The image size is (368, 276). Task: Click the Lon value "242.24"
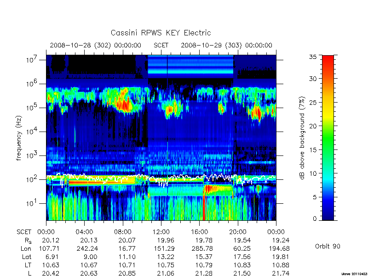coord(87,248)
